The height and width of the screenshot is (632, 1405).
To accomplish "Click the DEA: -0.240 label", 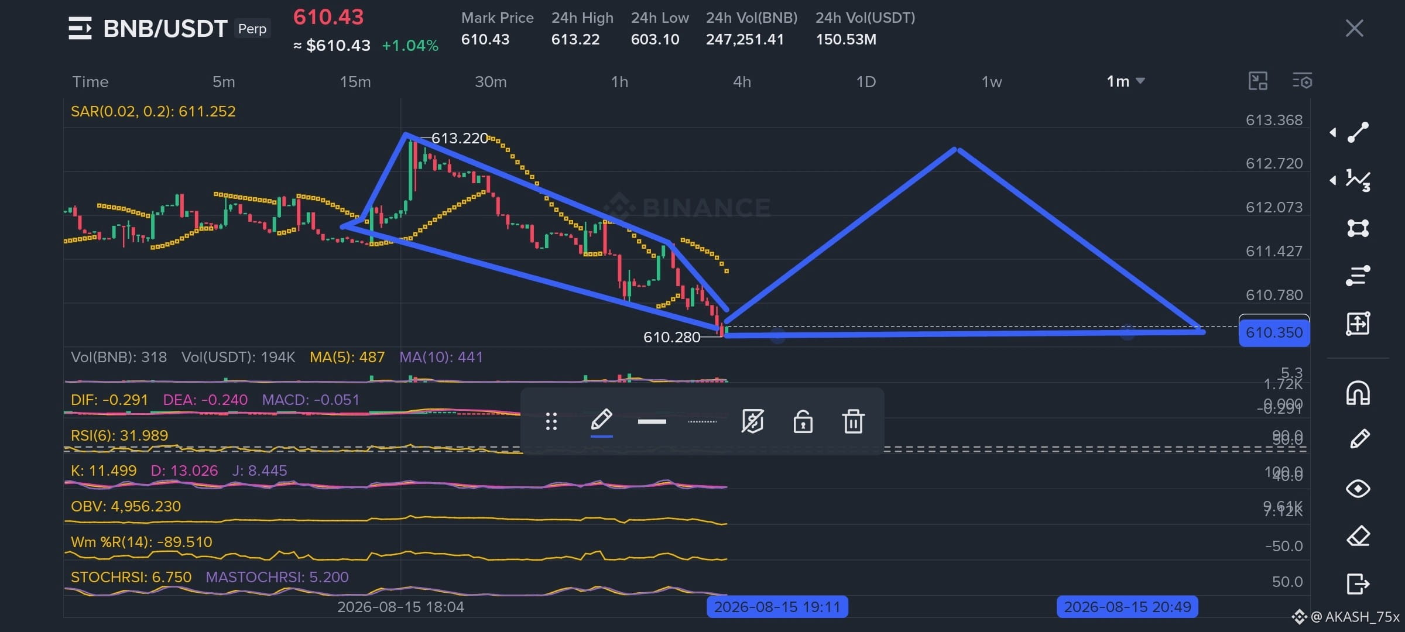I will 205,400.
